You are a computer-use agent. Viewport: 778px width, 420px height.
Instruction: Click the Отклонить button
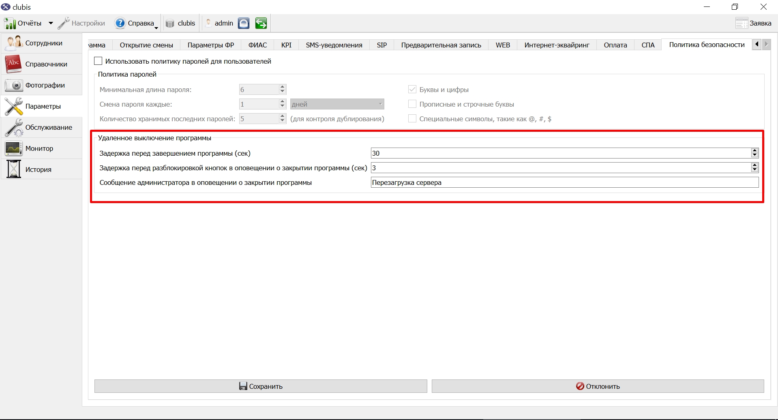tap(598, 386)
